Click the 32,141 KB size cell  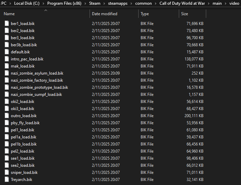(195, 180)
